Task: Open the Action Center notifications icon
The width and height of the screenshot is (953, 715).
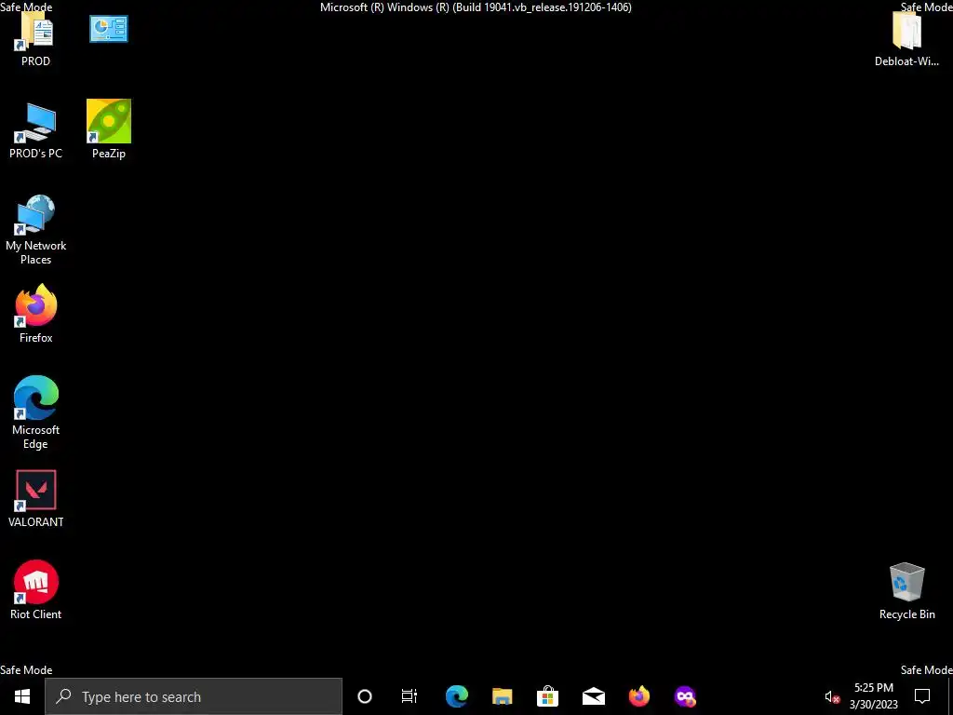Action: [922, 696]
